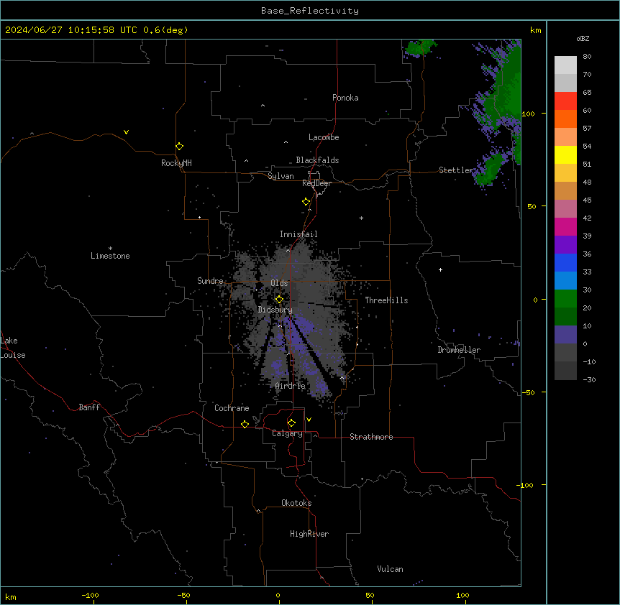Click the white plus marker north of Drumheller
This screenshot has height=605, width=620.
tap(440, 269)
